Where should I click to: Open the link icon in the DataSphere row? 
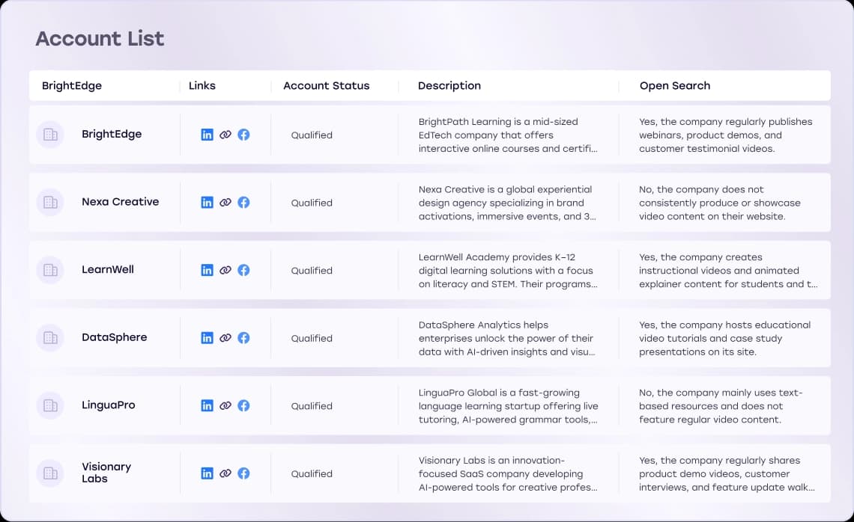pyautogui.click(x=225, y=337)
